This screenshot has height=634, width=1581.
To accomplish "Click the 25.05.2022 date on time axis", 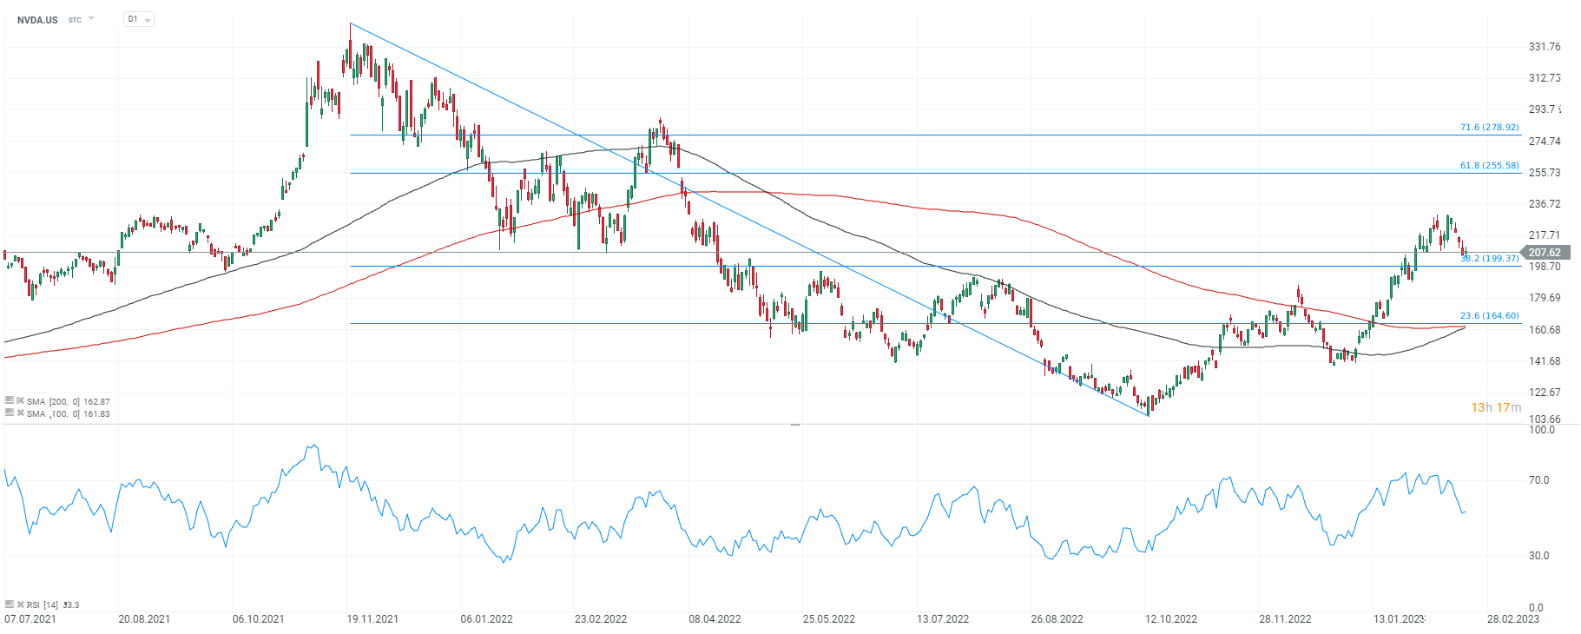I will (828, 619).
